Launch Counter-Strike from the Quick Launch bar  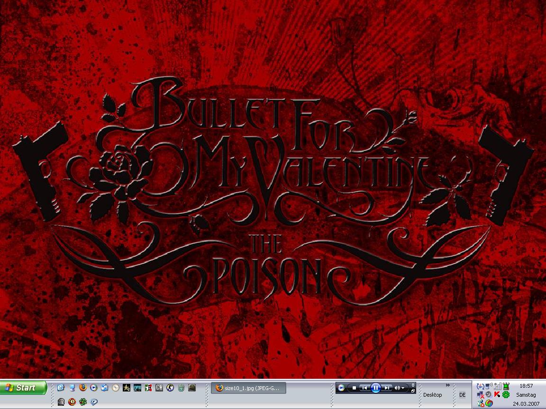(x=170, y=388)
